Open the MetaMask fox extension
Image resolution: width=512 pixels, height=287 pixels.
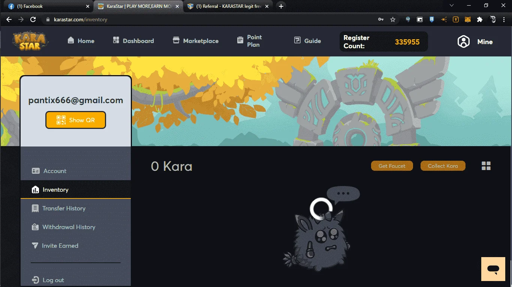[x=468, y=19]
